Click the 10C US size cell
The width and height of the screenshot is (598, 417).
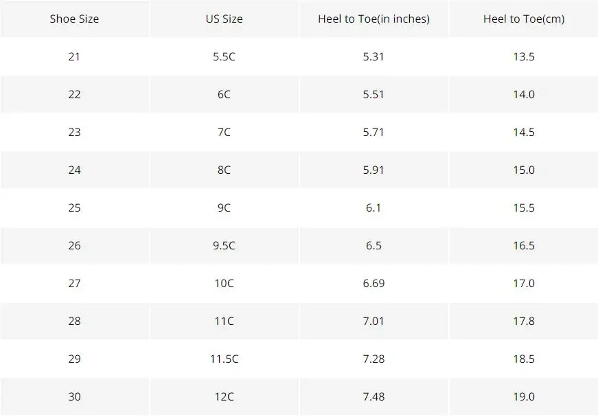[224, 283]
